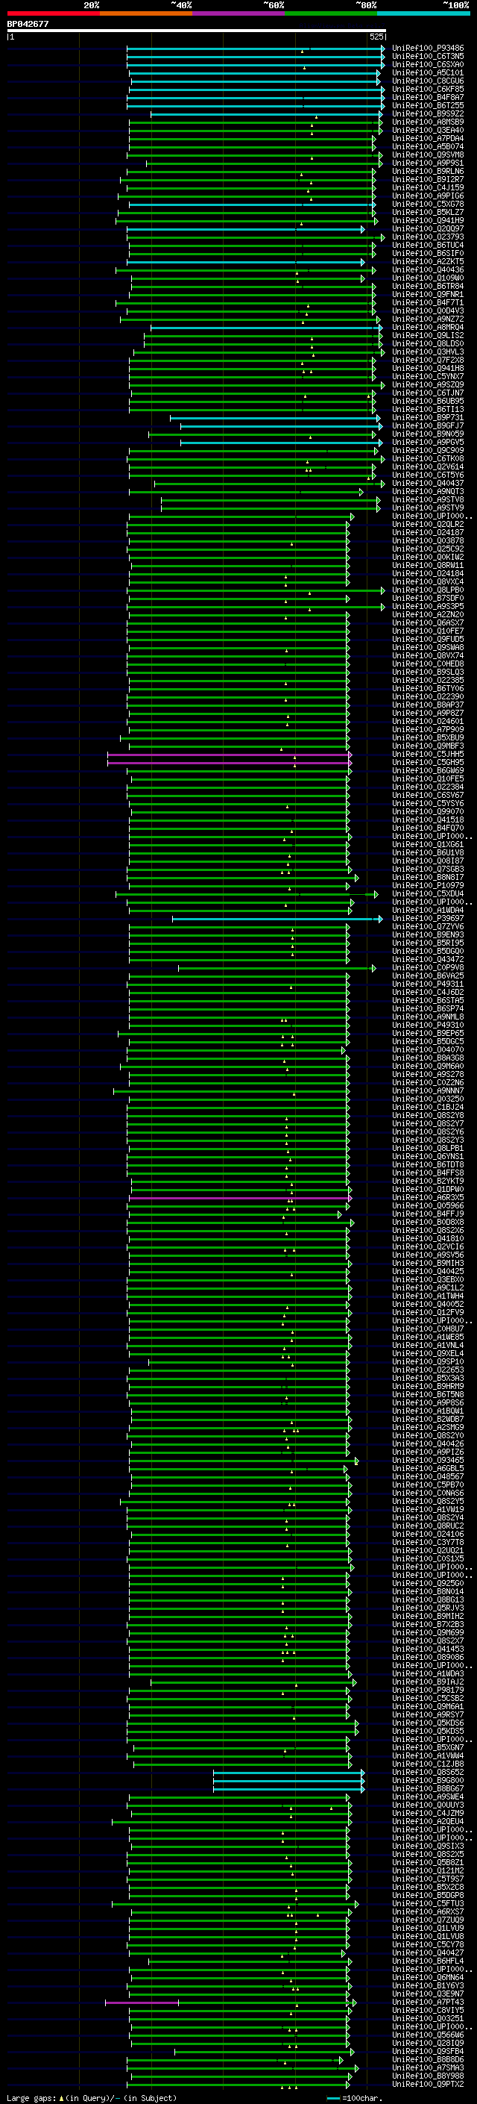The width and height of the screenshot is (477, 2104).
Task: Select hit label UniRef100_B4FQ70
Action: point(428,828)
